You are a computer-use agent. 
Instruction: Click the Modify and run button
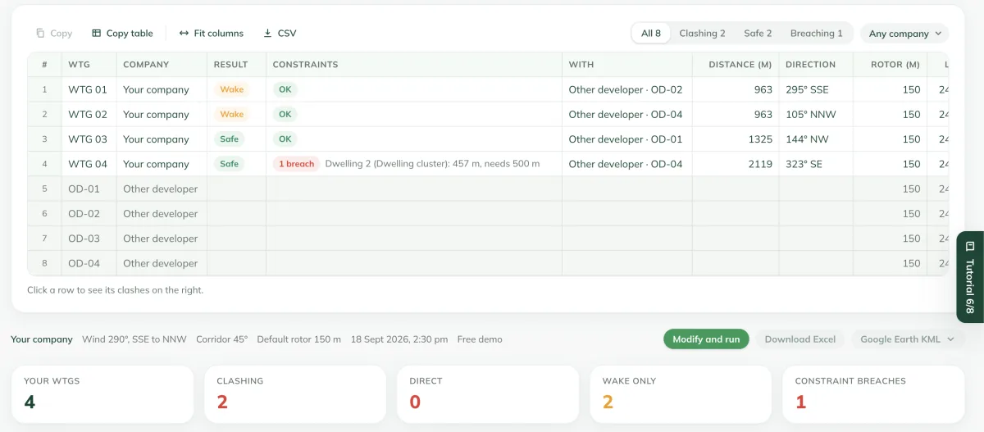tap(706, 339)
